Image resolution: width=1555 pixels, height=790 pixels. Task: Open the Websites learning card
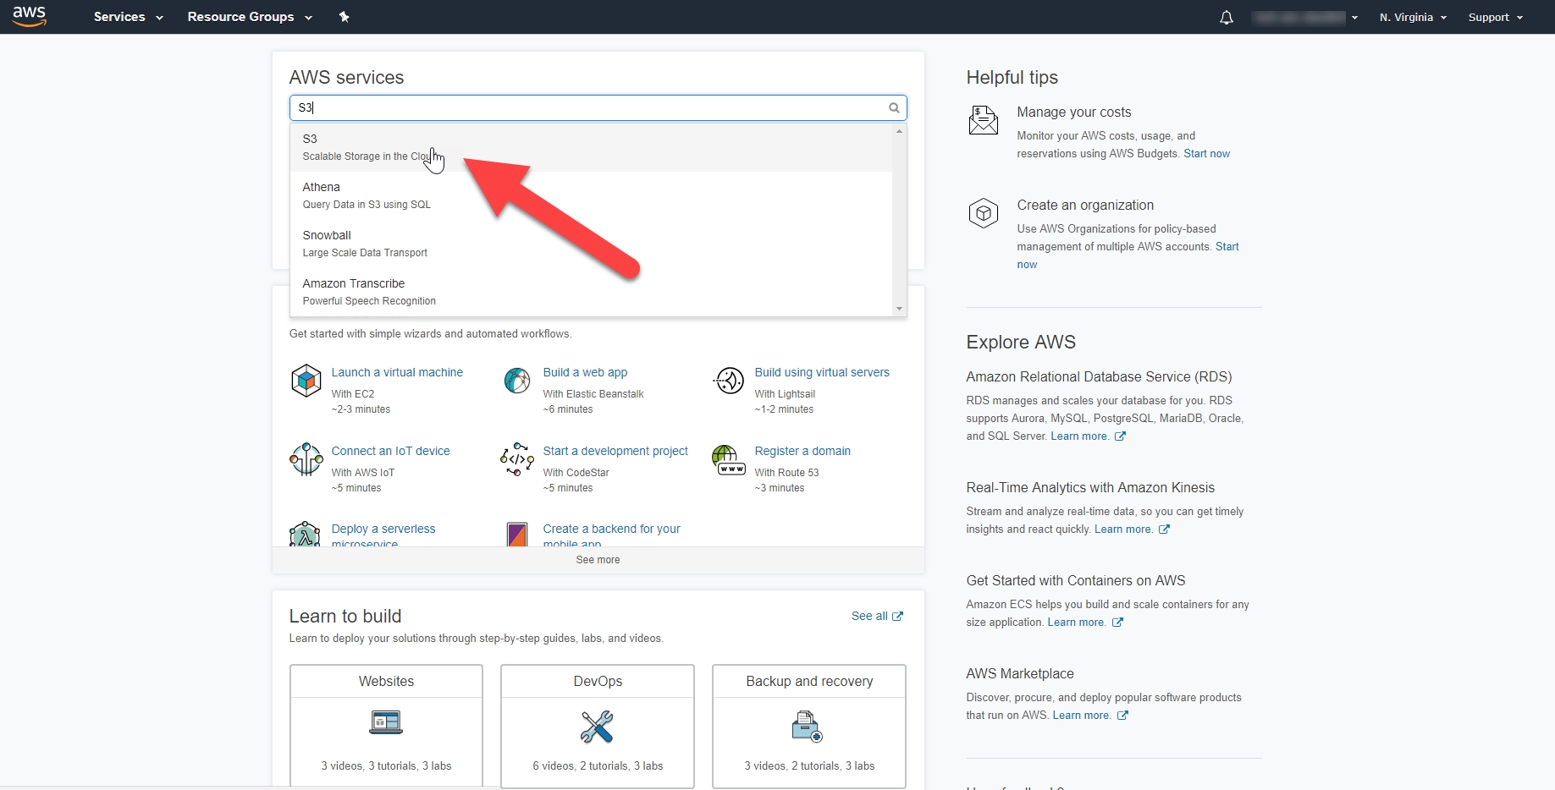(x=386, y=726)
